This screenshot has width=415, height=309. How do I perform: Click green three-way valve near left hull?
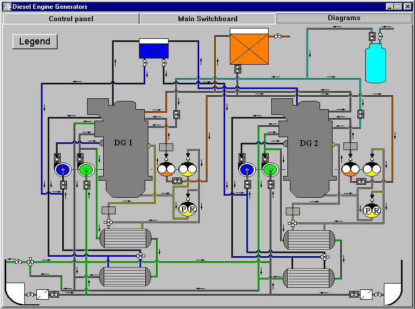point(31,262)
